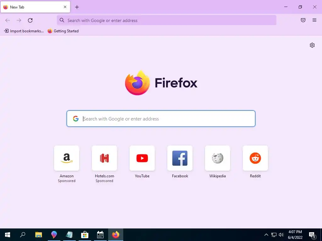This screenshot has width=322, height=241.
Task: Minimize the Firefox window
Action: click(286, 7)
